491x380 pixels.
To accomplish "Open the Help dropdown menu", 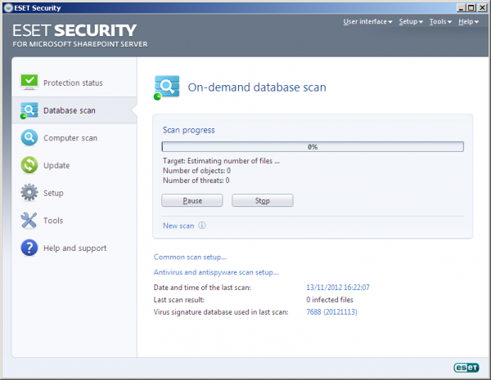I will tap(469, 21).
